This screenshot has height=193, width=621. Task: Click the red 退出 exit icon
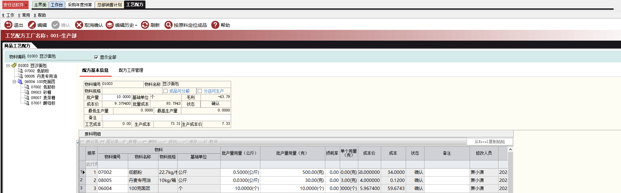click(x=8, y=25)
